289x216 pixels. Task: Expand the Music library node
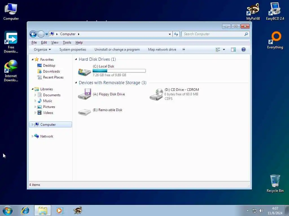35,101
